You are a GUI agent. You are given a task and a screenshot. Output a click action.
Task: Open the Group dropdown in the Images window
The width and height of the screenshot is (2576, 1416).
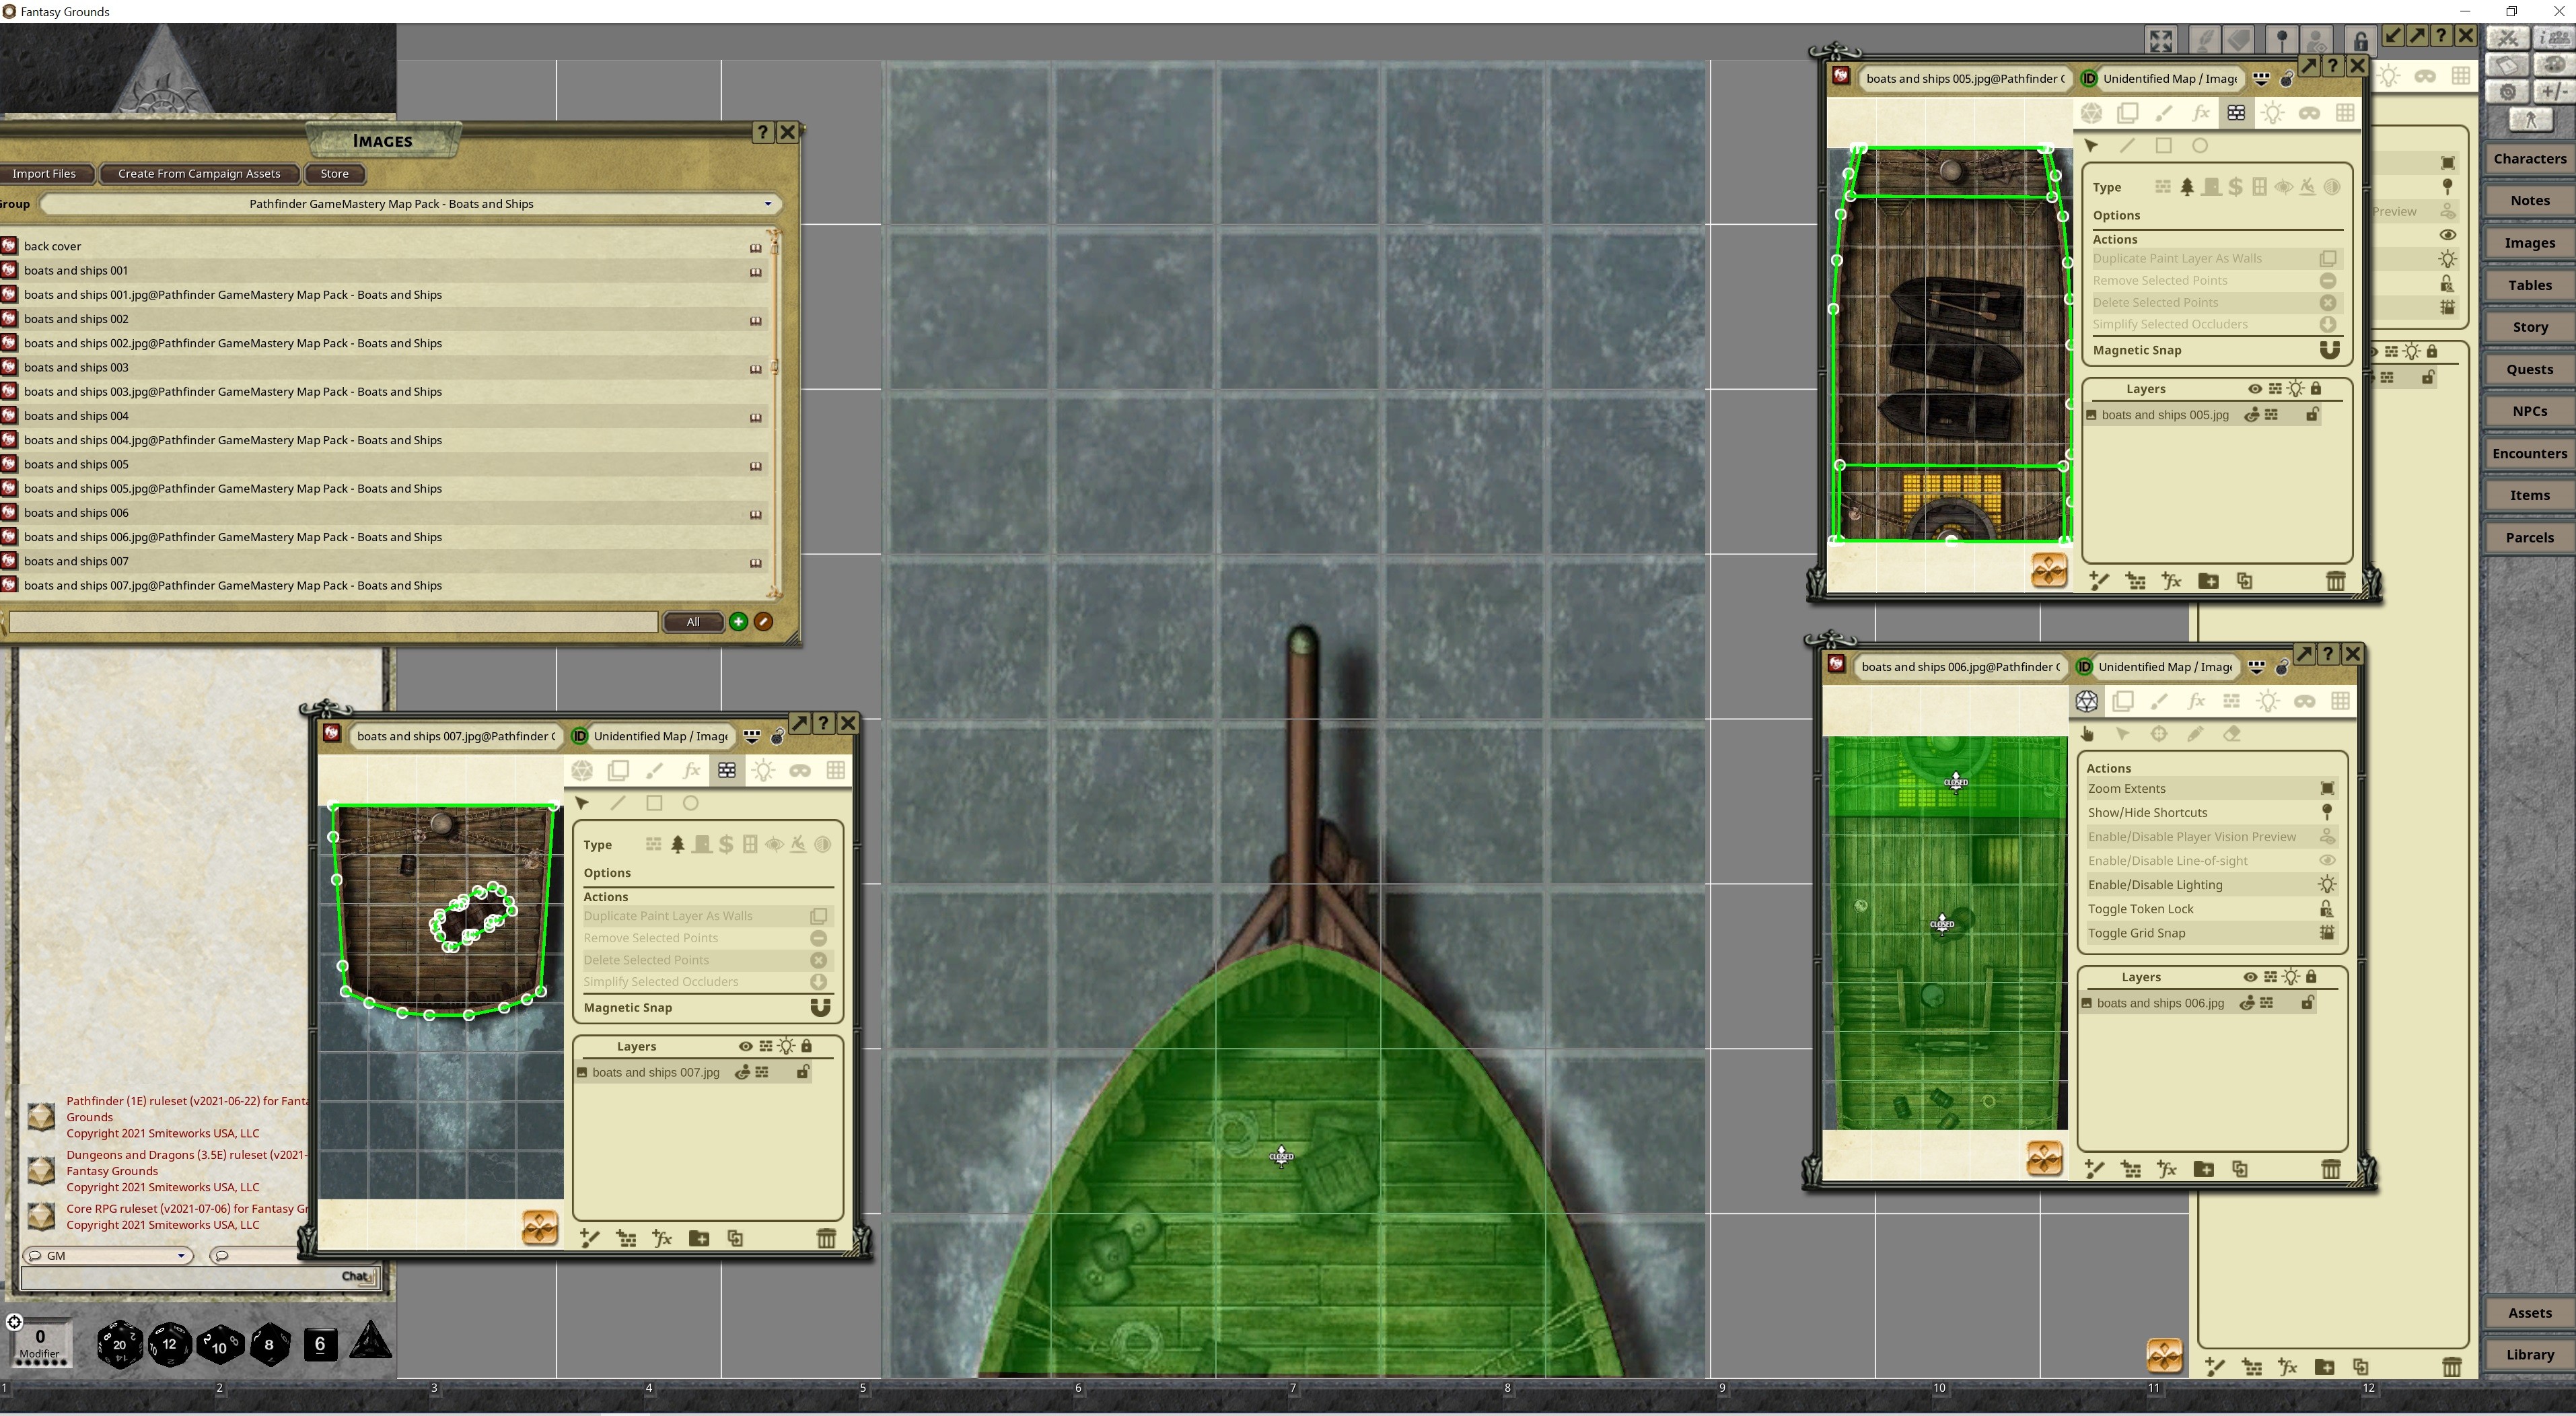[x=768, y=204]
